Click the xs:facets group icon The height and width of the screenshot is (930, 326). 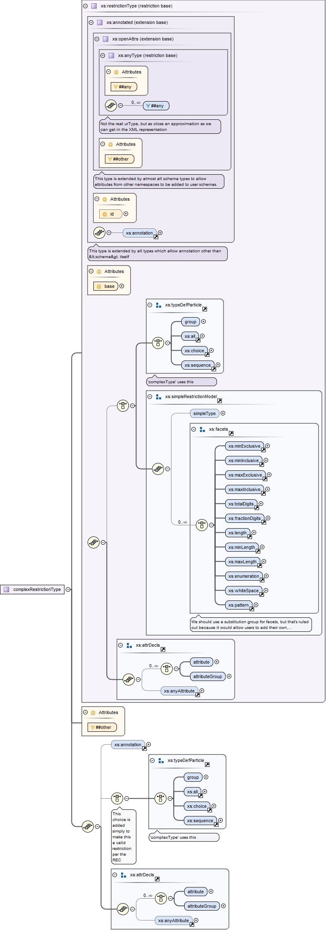202,429
